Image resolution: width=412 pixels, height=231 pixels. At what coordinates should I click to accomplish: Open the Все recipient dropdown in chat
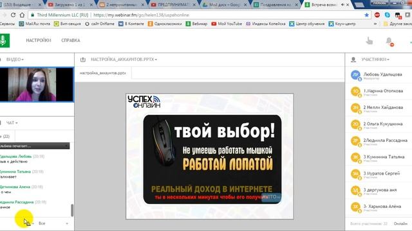point(53,223)
